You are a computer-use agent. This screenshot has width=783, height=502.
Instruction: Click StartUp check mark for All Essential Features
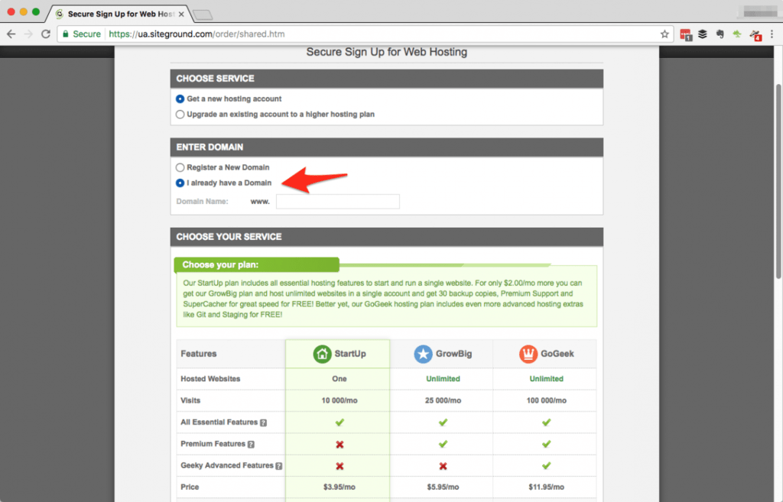coord(340,423)
